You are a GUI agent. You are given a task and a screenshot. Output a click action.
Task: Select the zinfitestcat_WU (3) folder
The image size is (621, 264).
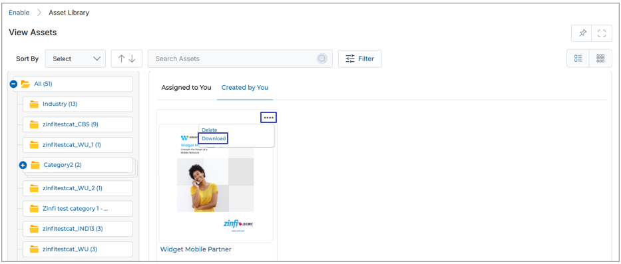[78, 249]
